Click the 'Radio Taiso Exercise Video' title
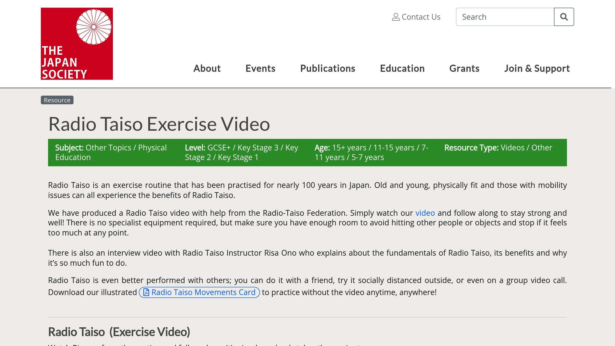Viewport: 615px width, 346px height. click(x=159, y=124)
